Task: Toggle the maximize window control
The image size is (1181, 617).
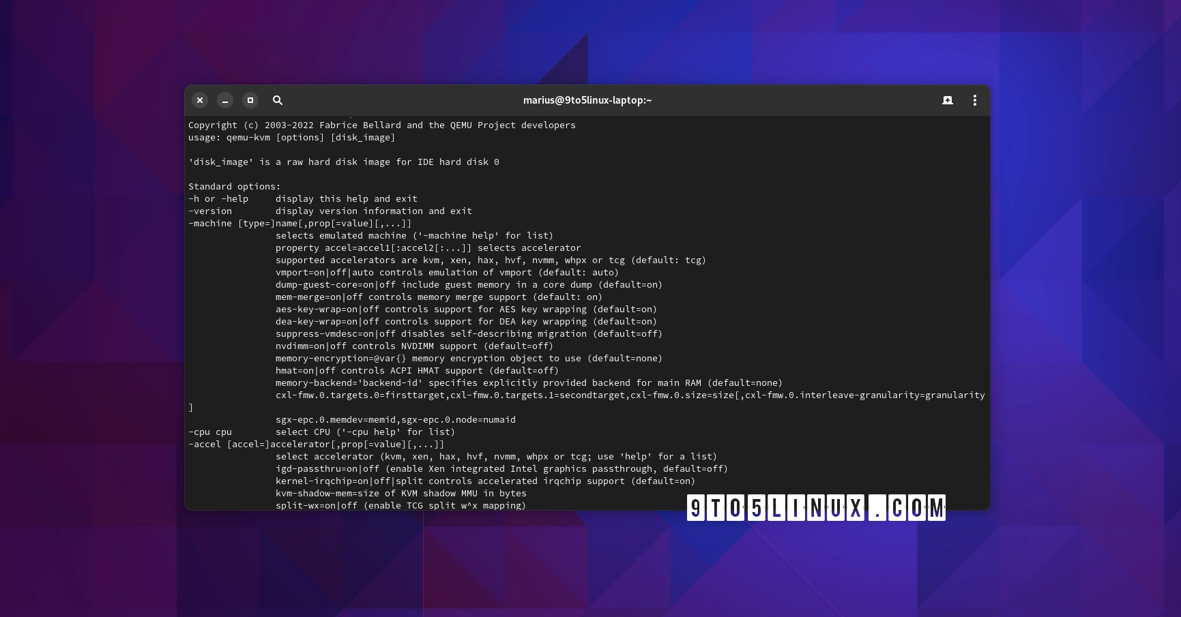Action: (x=250, y=100)
